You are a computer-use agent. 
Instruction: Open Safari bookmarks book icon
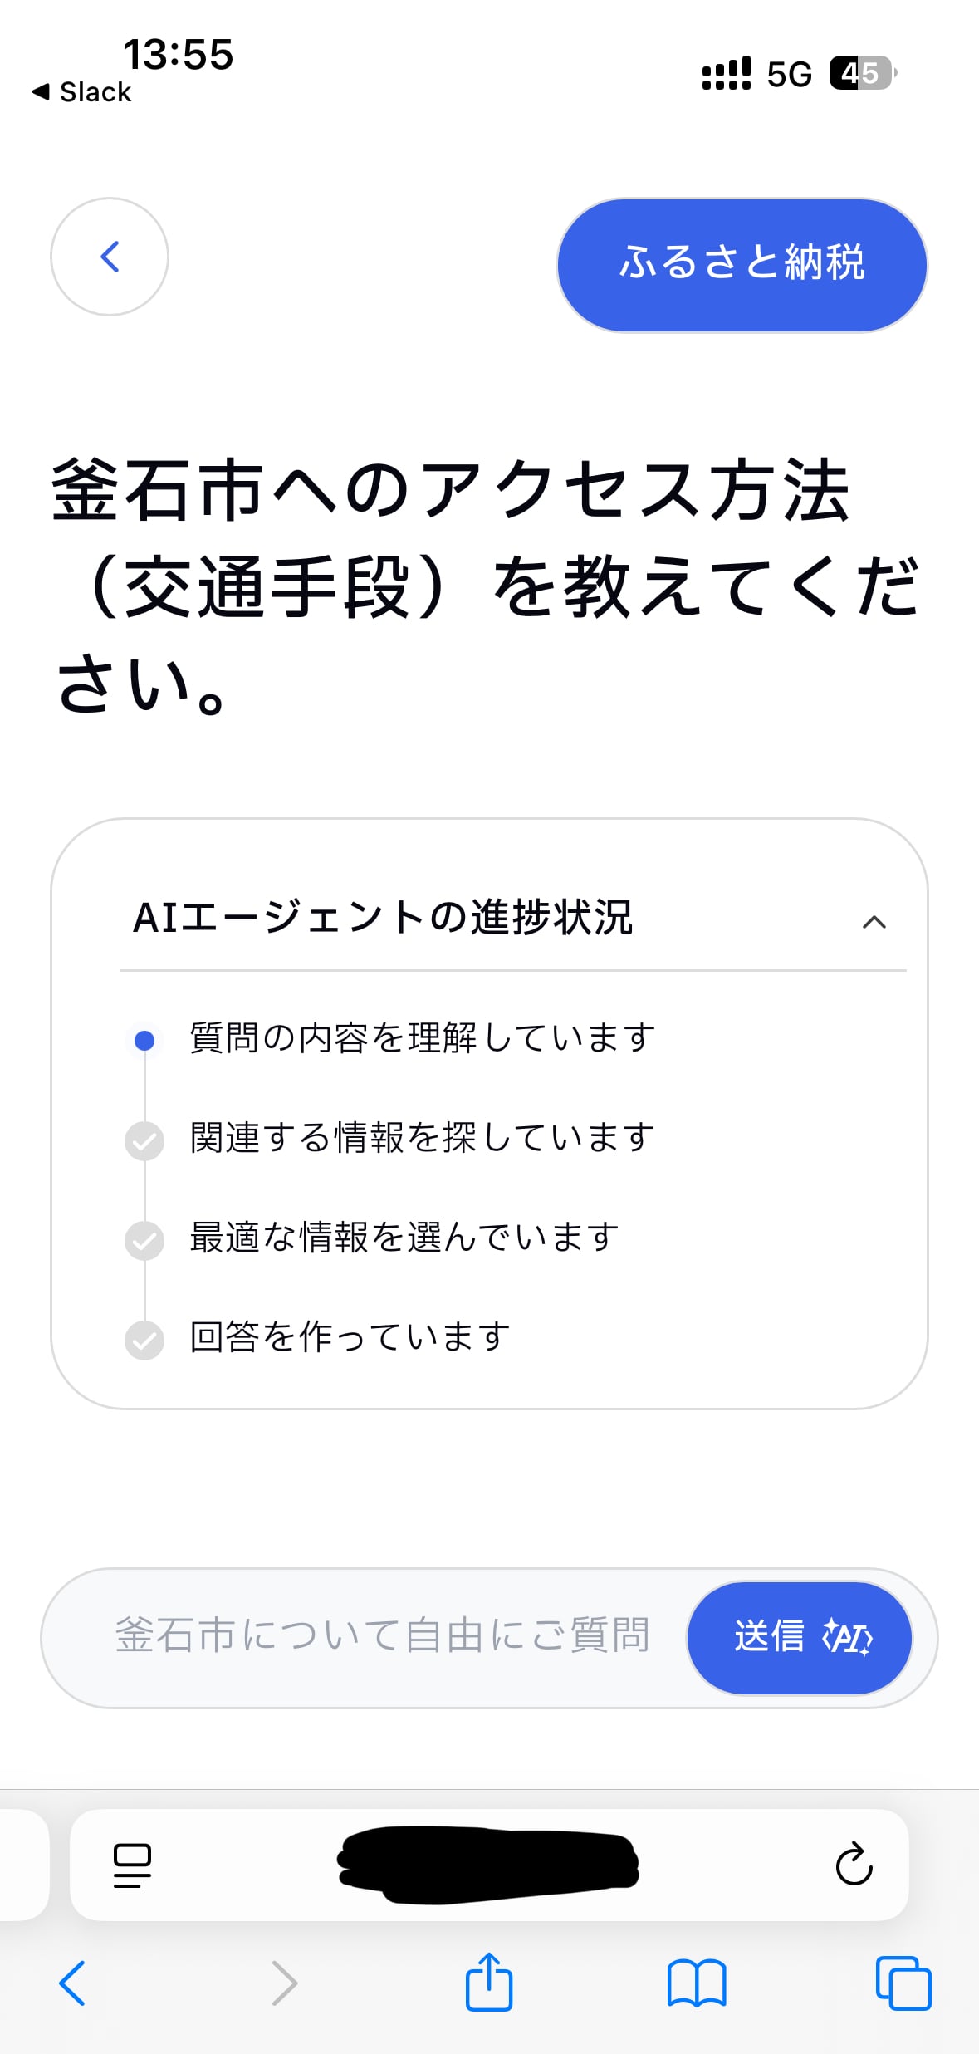click(x=697, y=1983)
